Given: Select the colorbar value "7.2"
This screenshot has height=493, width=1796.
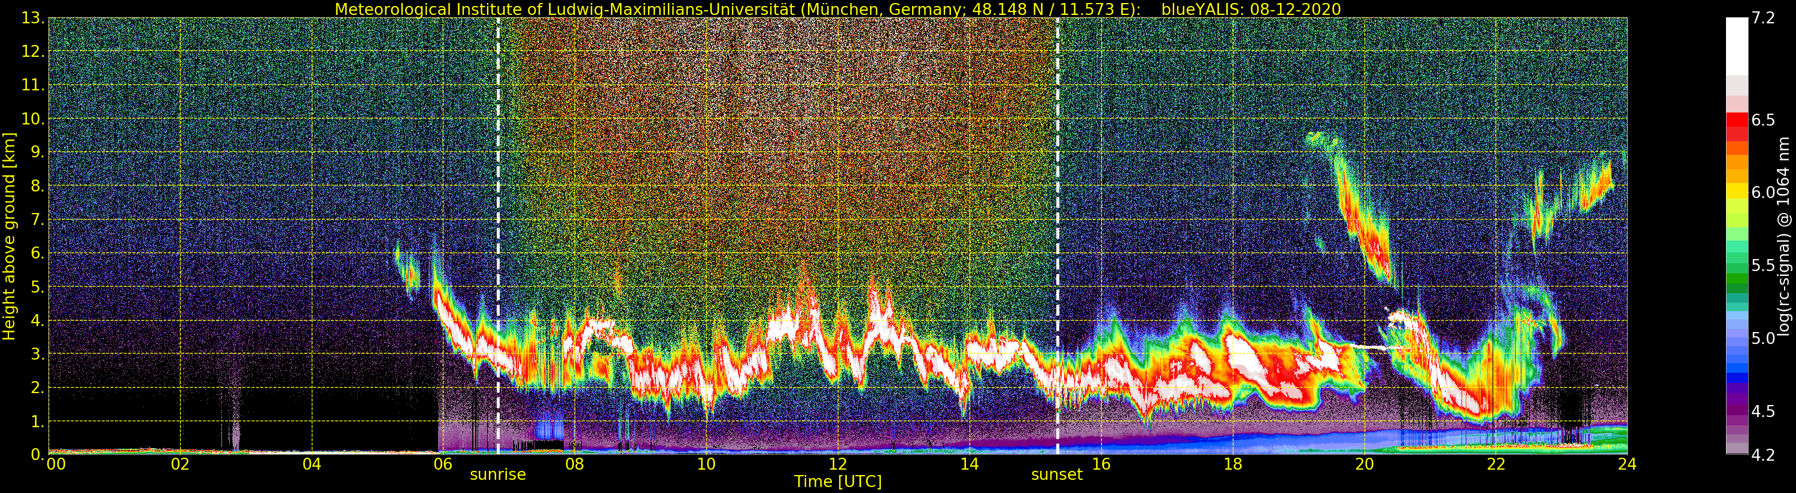Looking at the screenshot, I should coord(1763,18).
